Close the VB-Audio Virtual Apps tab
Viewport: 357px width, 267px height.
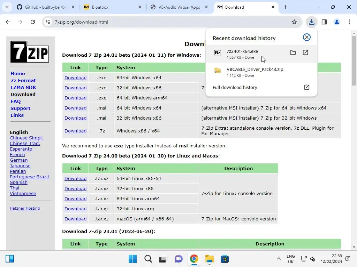[206, 7]
